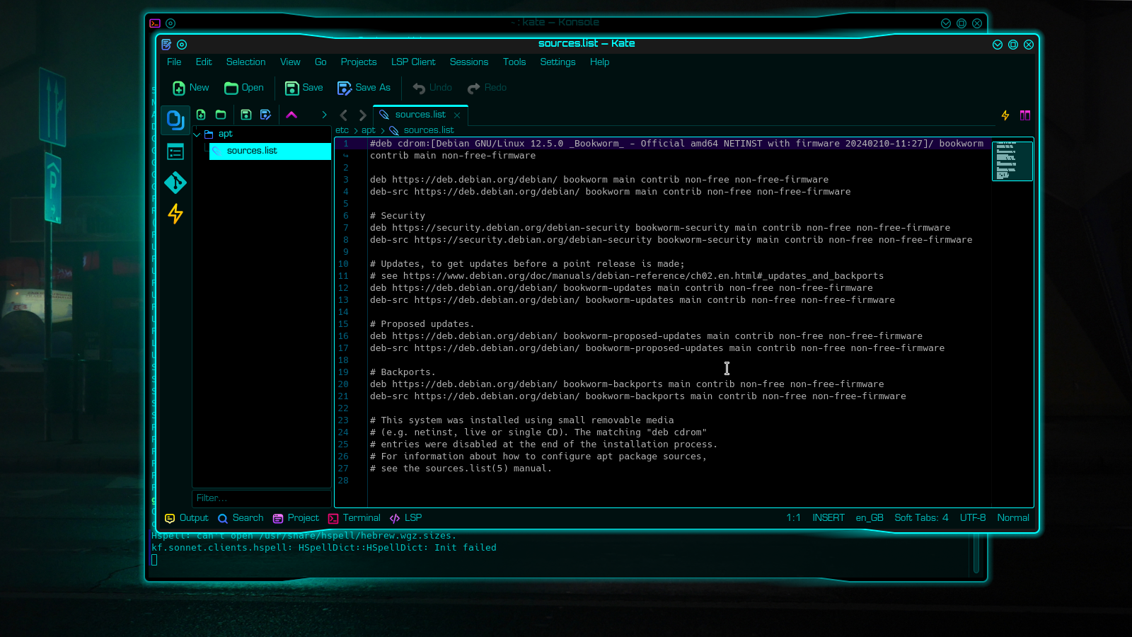Go to previous tab arrow
Image resolution: width=1132 pixels, height=637 pixels.
click(344, 115)
